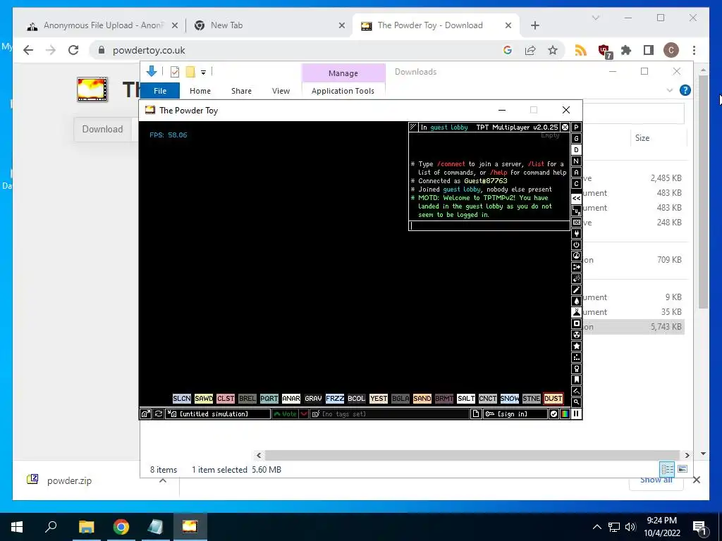Collapse the multiplayer chat with << button
722x541 pixels.
click(576, 198)
